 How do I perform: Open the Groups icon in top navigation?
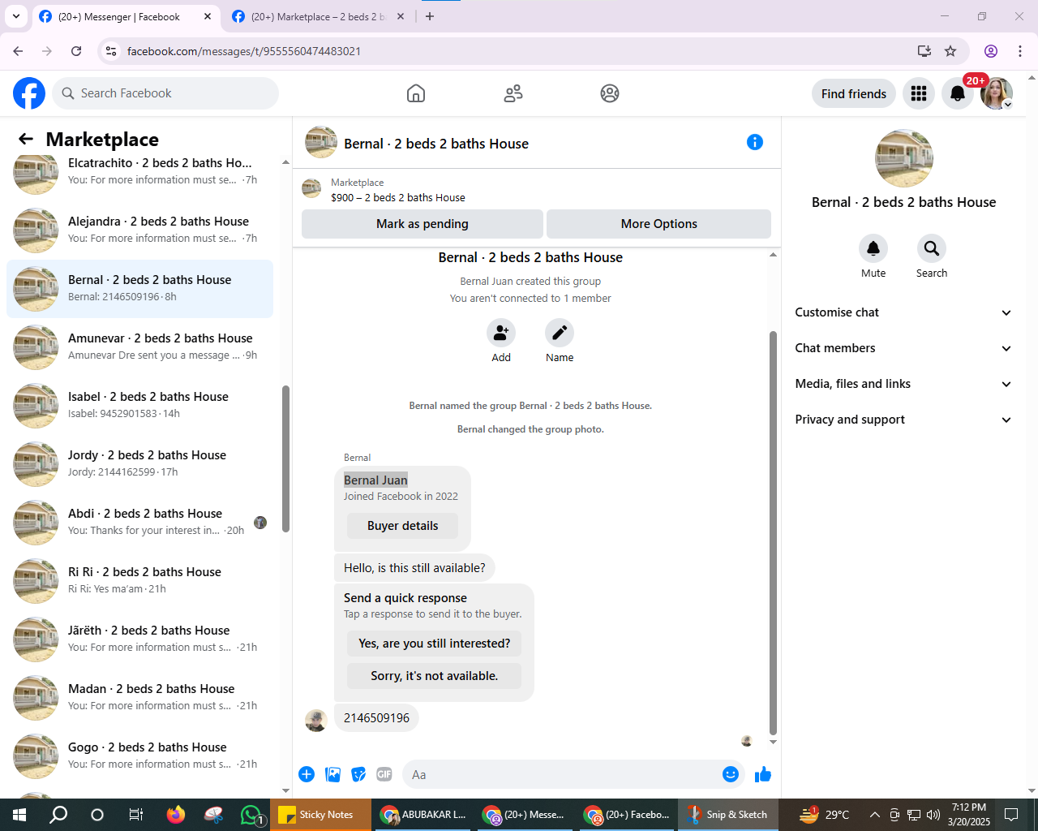tap(610, 93)
